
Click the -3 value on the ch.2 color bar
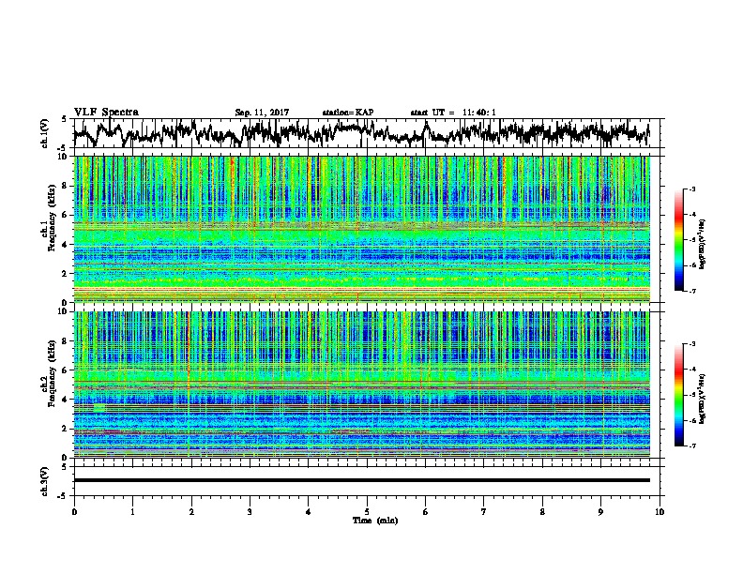pyautogui.click(x=692, y=344)
